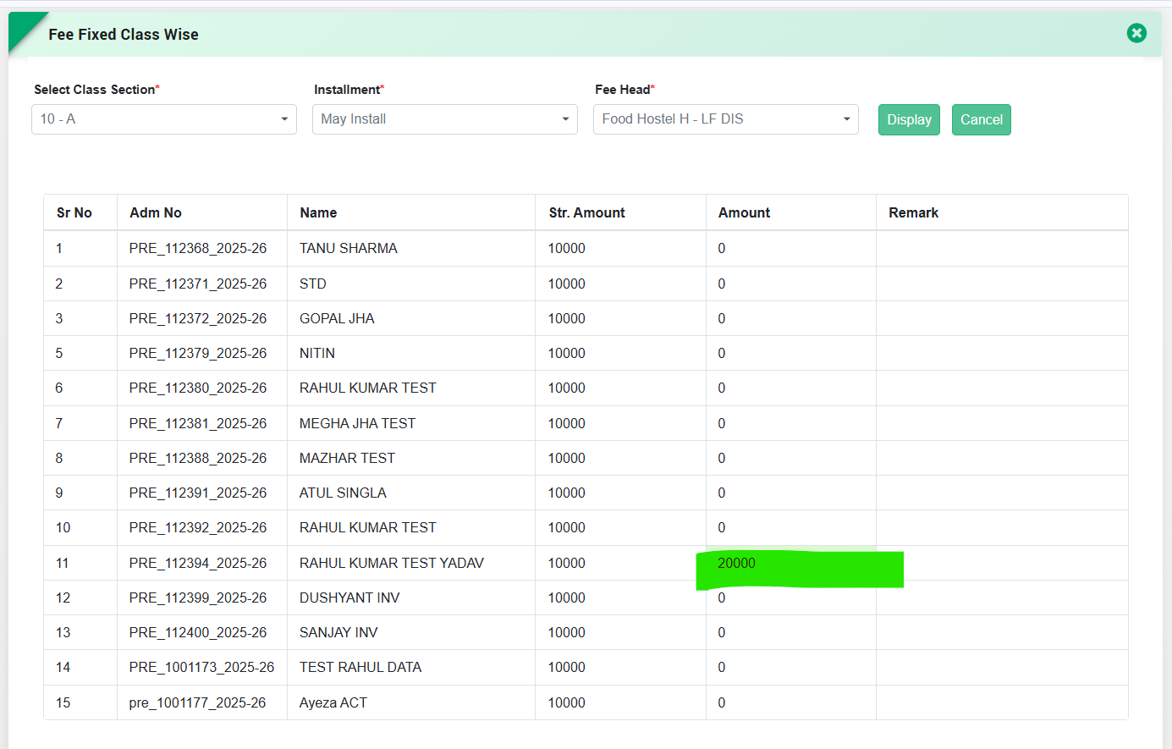Open the Fee Head dropdown
The width and height of the screenshot is (1172, 749).
click(726, 119)
